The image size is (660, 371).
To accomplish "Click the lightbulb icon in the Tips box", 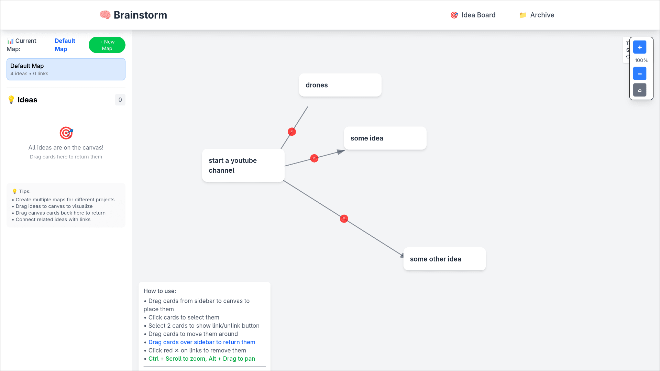I will coord(14,191).
